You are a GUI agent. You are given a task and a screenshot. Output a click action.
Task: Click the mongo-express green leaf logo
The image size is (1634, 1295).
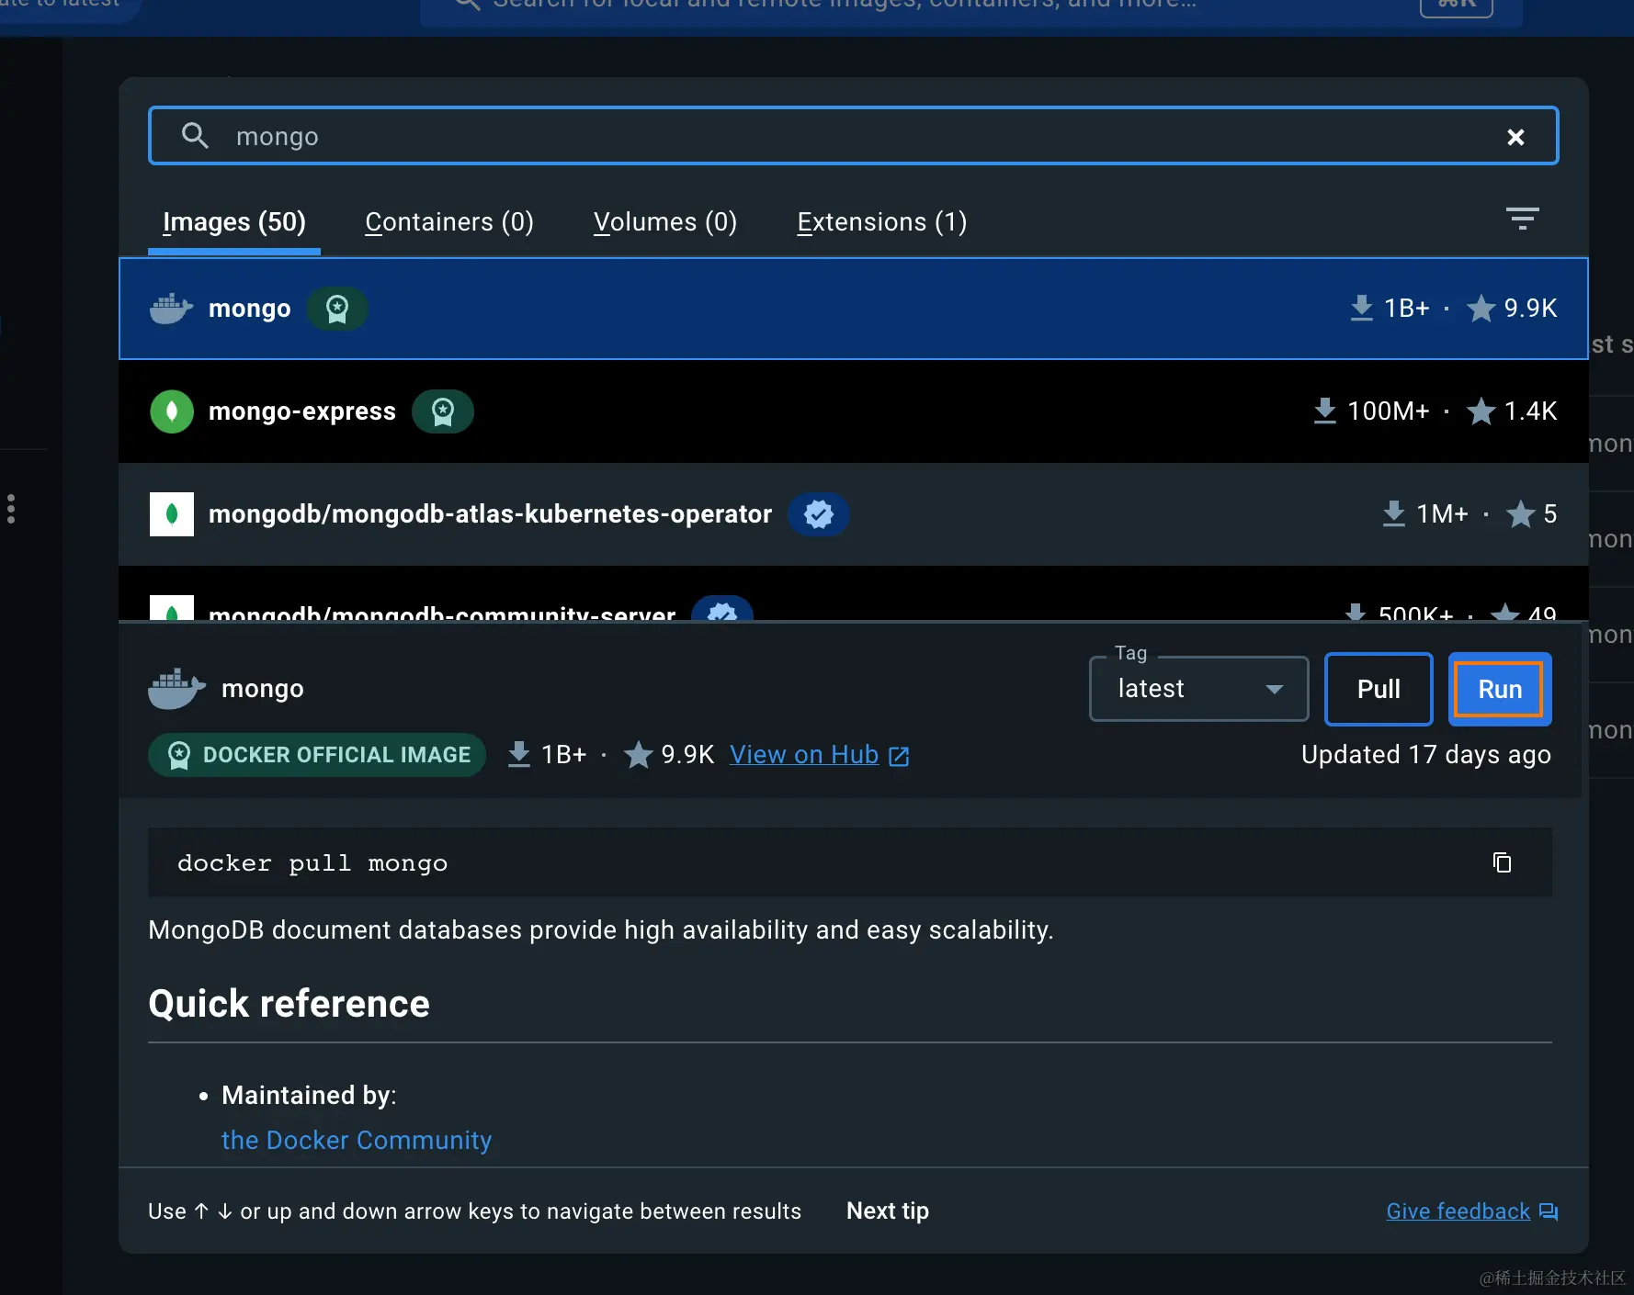(171, 411)
